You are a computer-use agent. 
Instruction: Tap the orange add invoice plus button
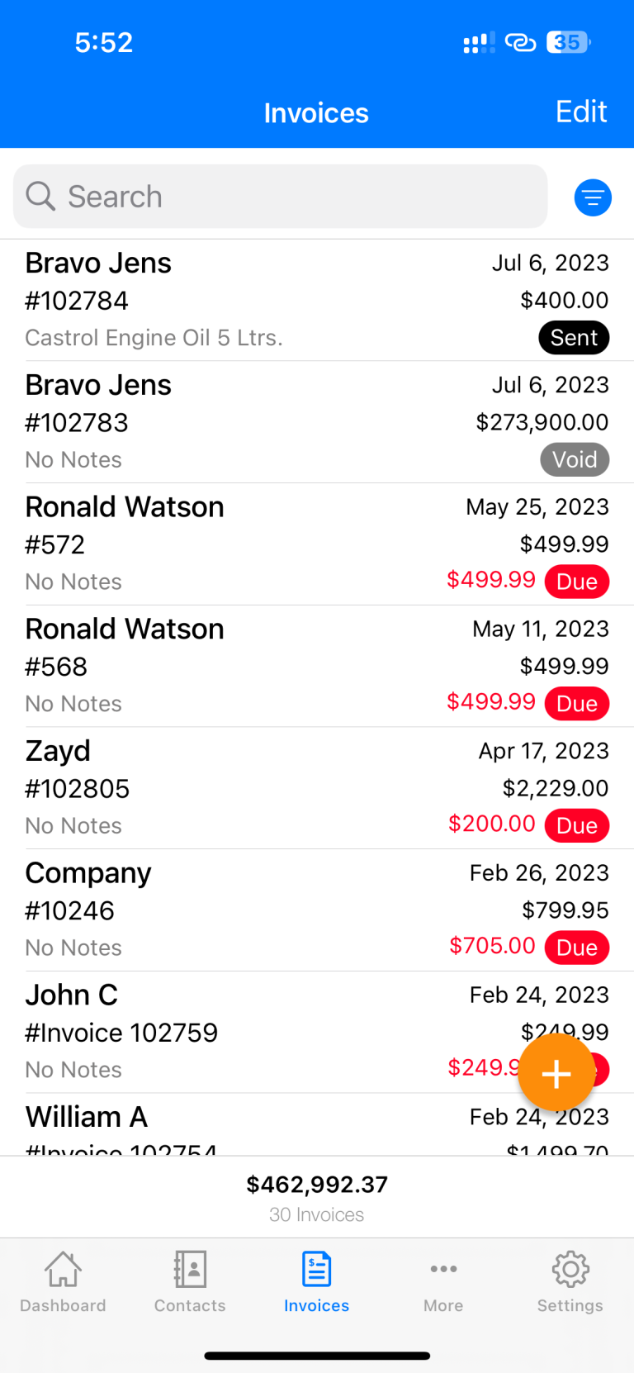556,1073
